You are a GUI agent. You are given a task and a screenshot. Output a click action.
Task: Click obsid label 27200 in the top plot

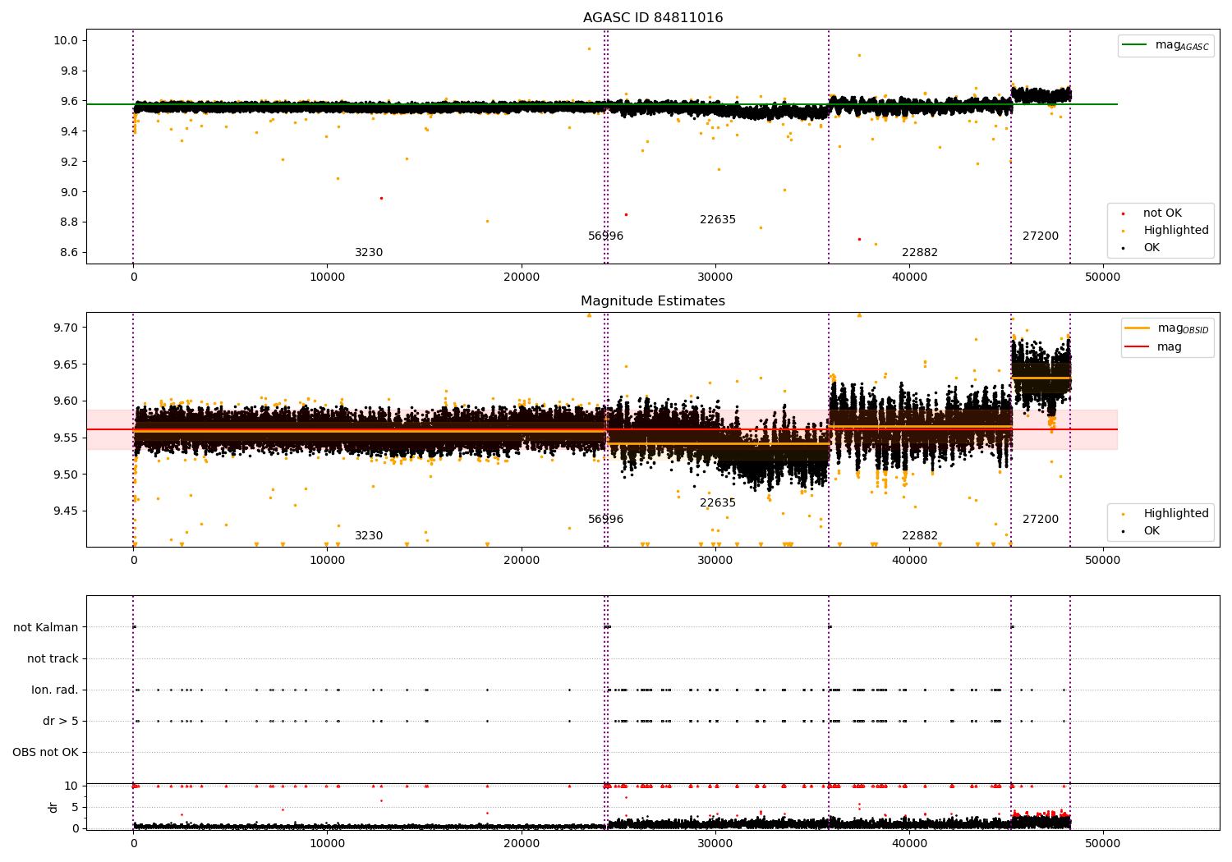coord(1041,236)
